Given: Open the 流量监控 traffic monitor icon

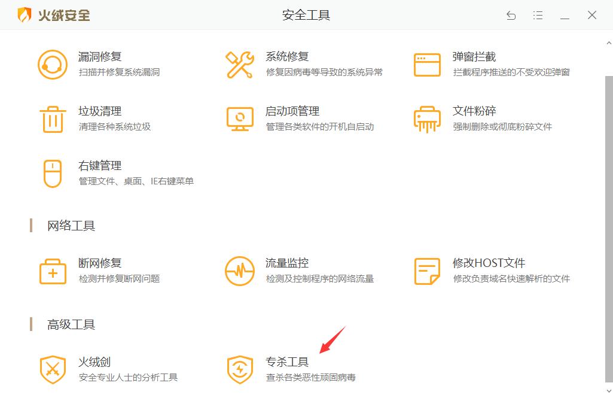Looking at the screenshot, I should (239, 271).
